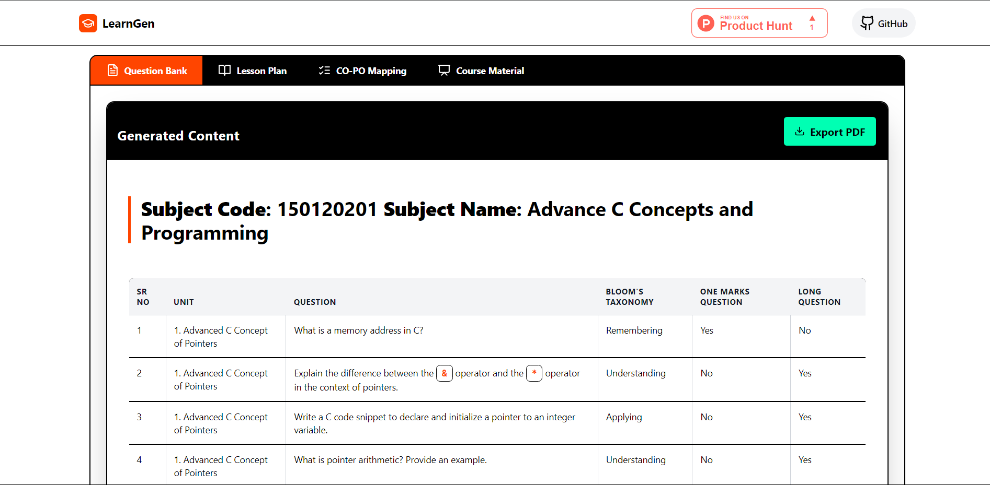The image size is (990, 485).
Task: Click the LearnGen graduation cap logo icon
Action: (x=88, y=23)
